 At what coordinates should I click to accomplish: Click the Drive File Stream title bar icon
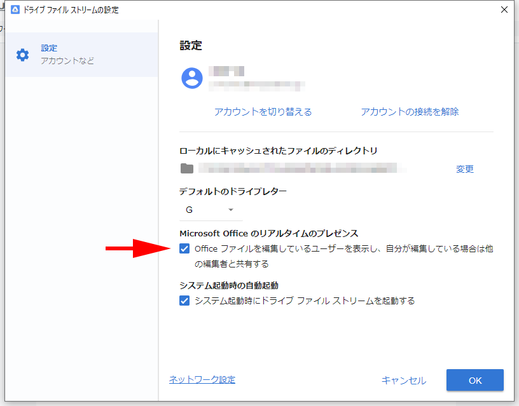click(x=15, y=10)
